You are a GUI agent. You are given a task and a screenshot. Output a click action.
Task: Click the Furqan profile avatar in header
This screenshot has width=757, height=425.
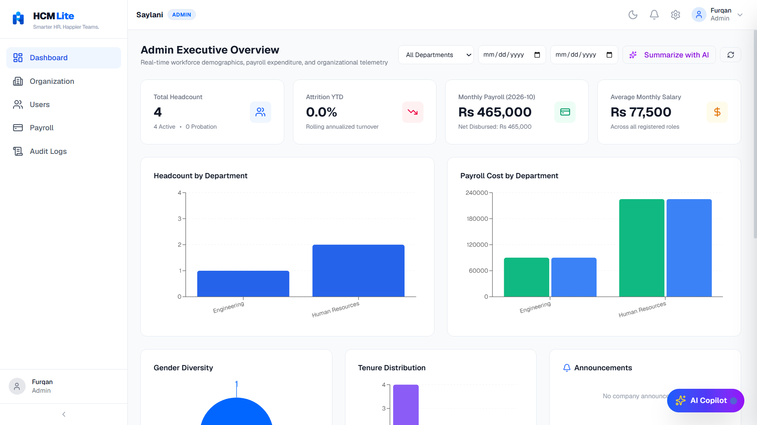[x=699, y=15]
